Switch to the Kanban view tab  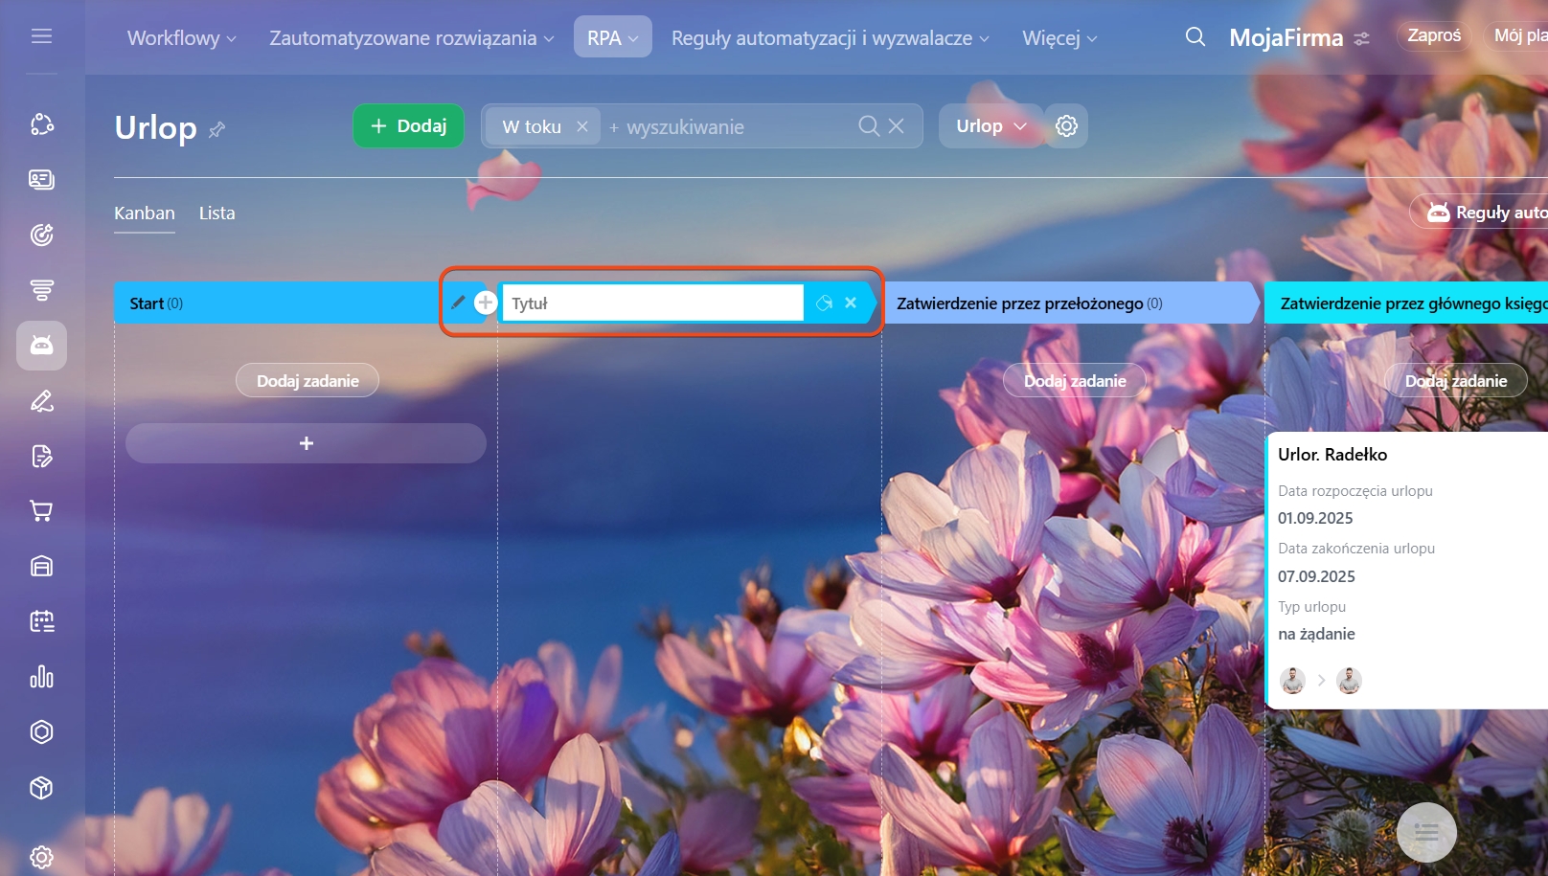click(145, 213)
